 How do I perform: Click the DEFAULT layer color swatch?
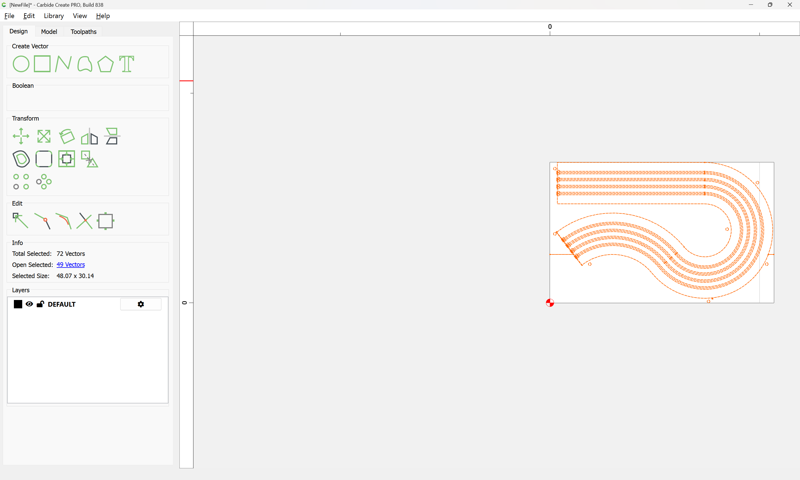pyautogui.click(x=18, y=304)
